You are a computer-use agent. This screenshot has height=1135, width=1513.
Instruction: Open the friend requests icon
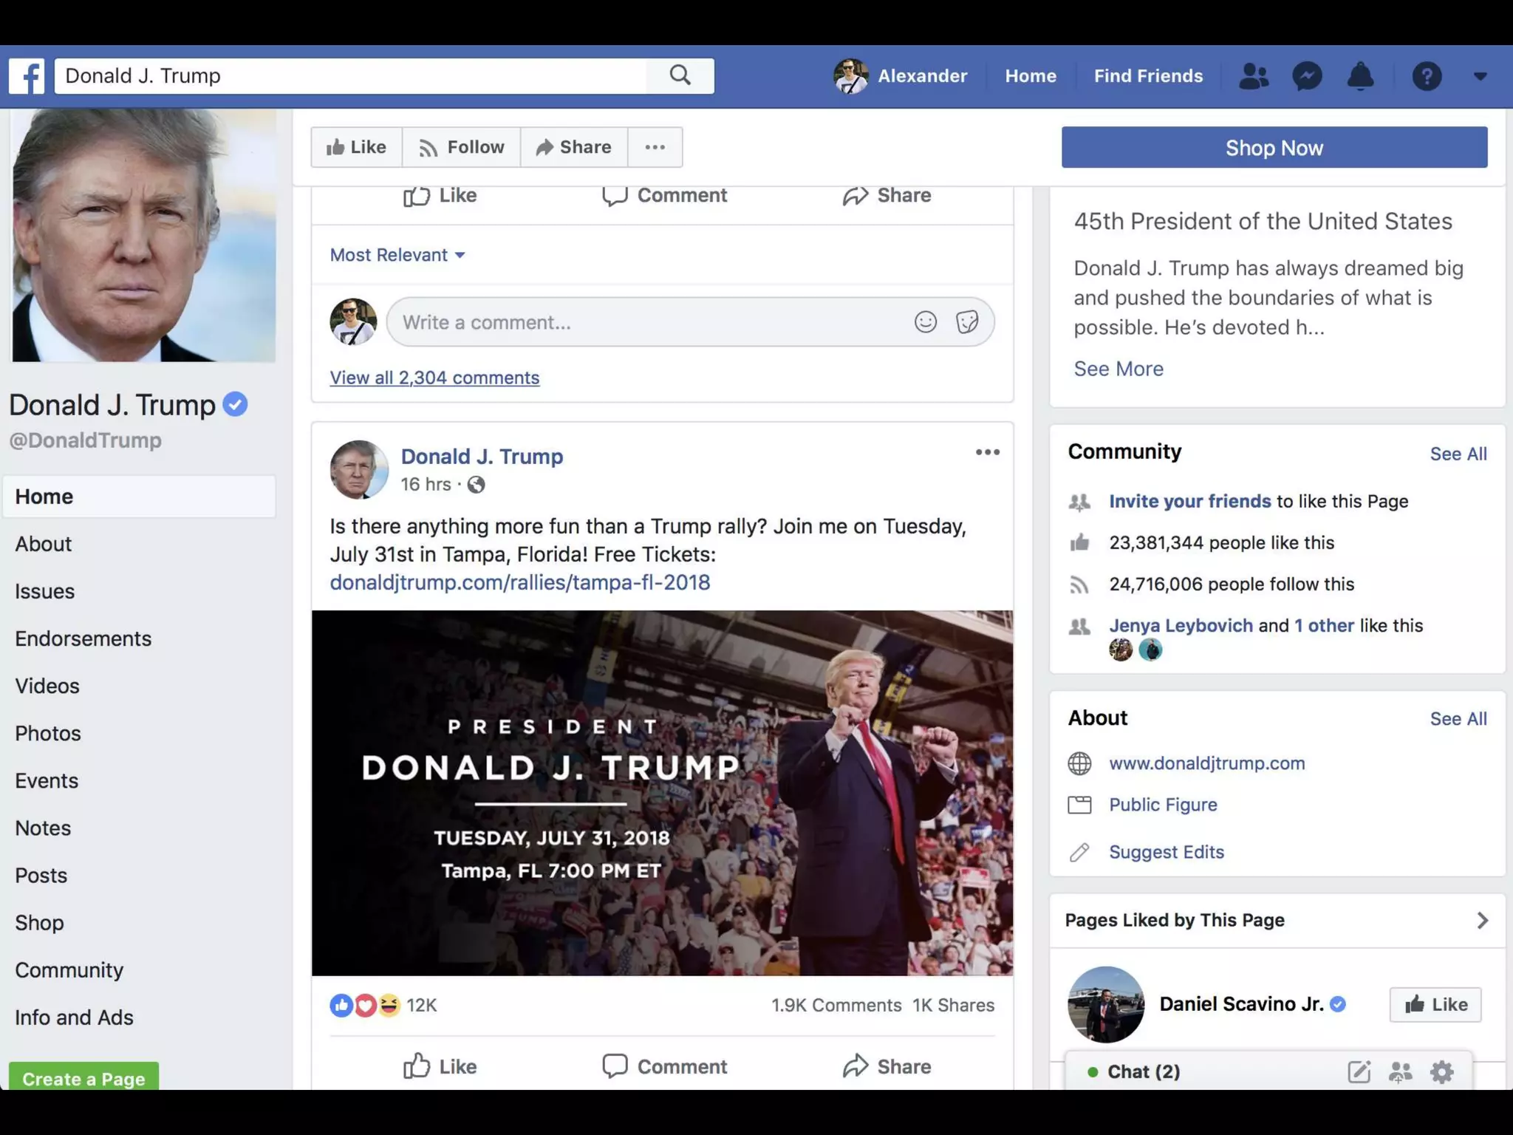(x=1254, y=76)
